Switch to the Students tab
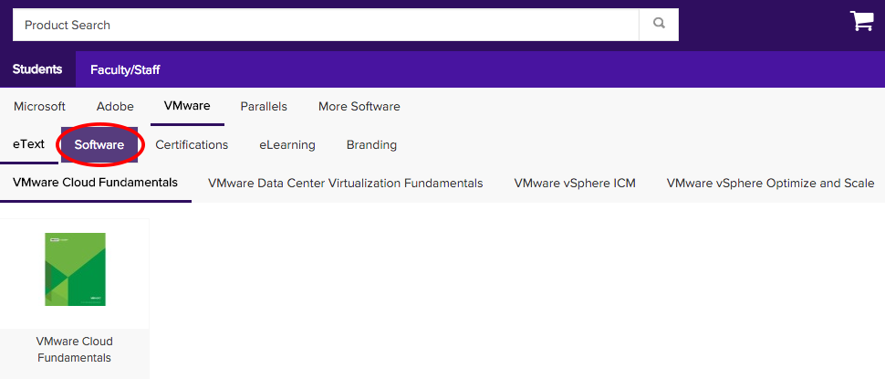 (37, 69)
